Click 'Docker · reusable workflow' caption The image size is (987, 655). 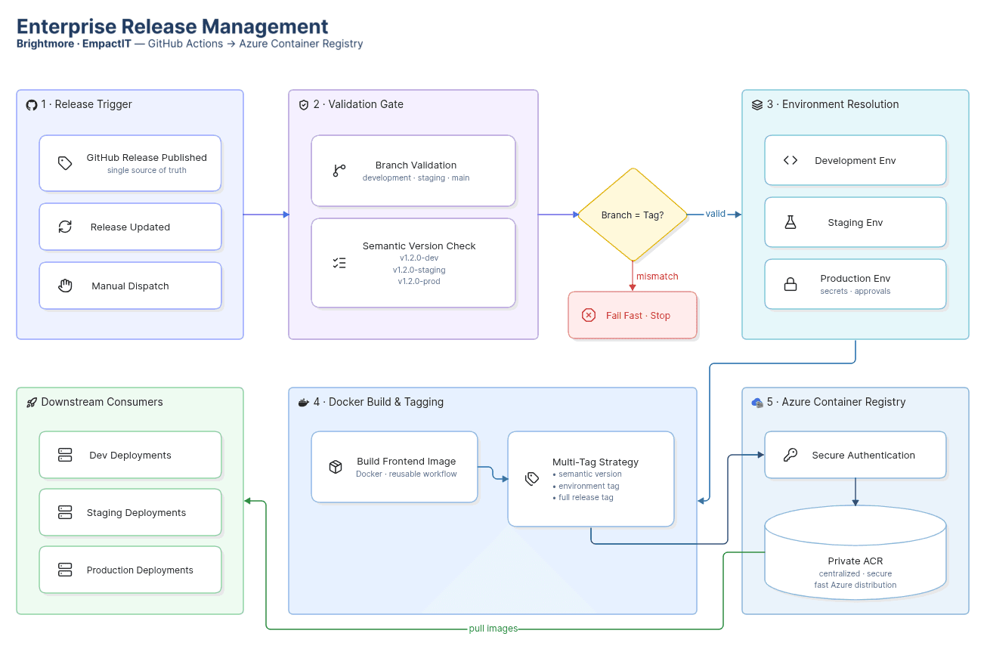tap(407, 474)
